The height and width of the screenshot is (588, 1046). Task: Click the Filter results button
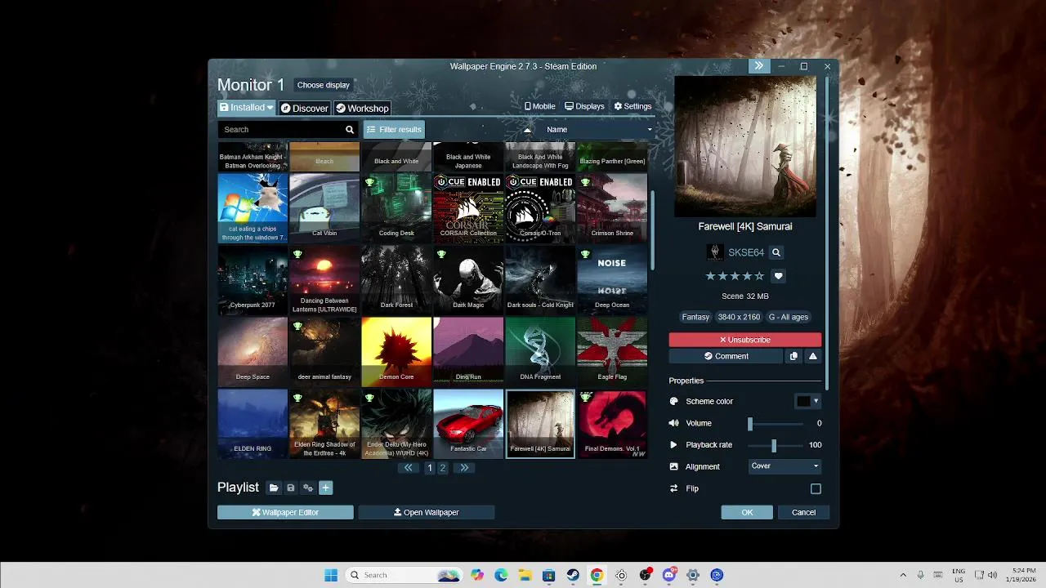click(x=394, y=129)
